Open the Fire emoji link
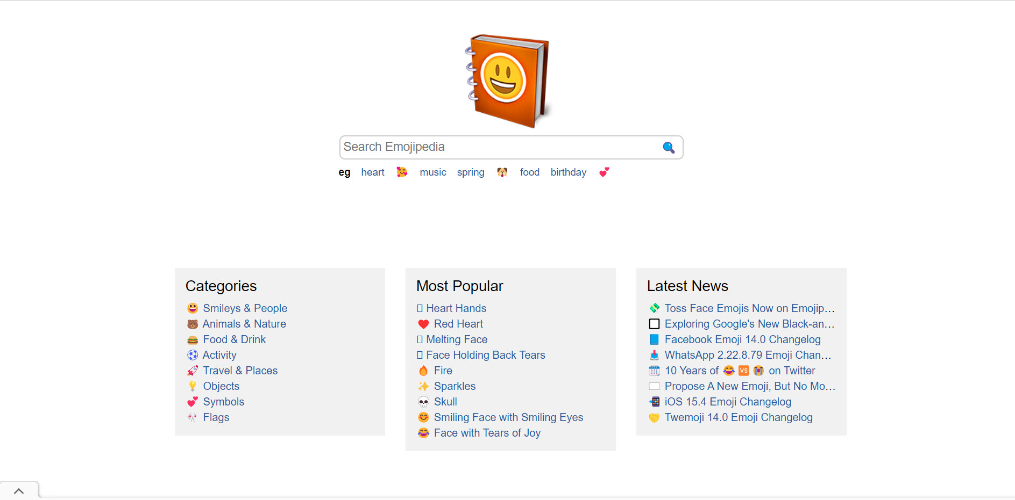The width and height of the screenshot is (1015, 500). 443,371
